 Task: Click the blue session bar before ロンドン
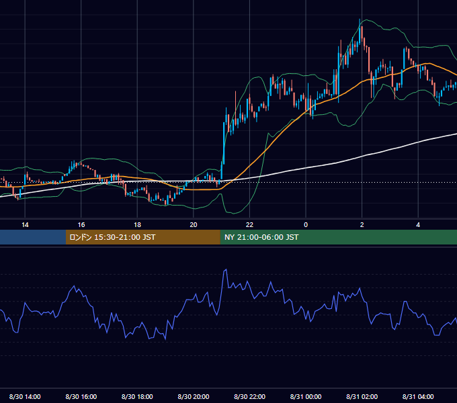[x=33, y=237]
